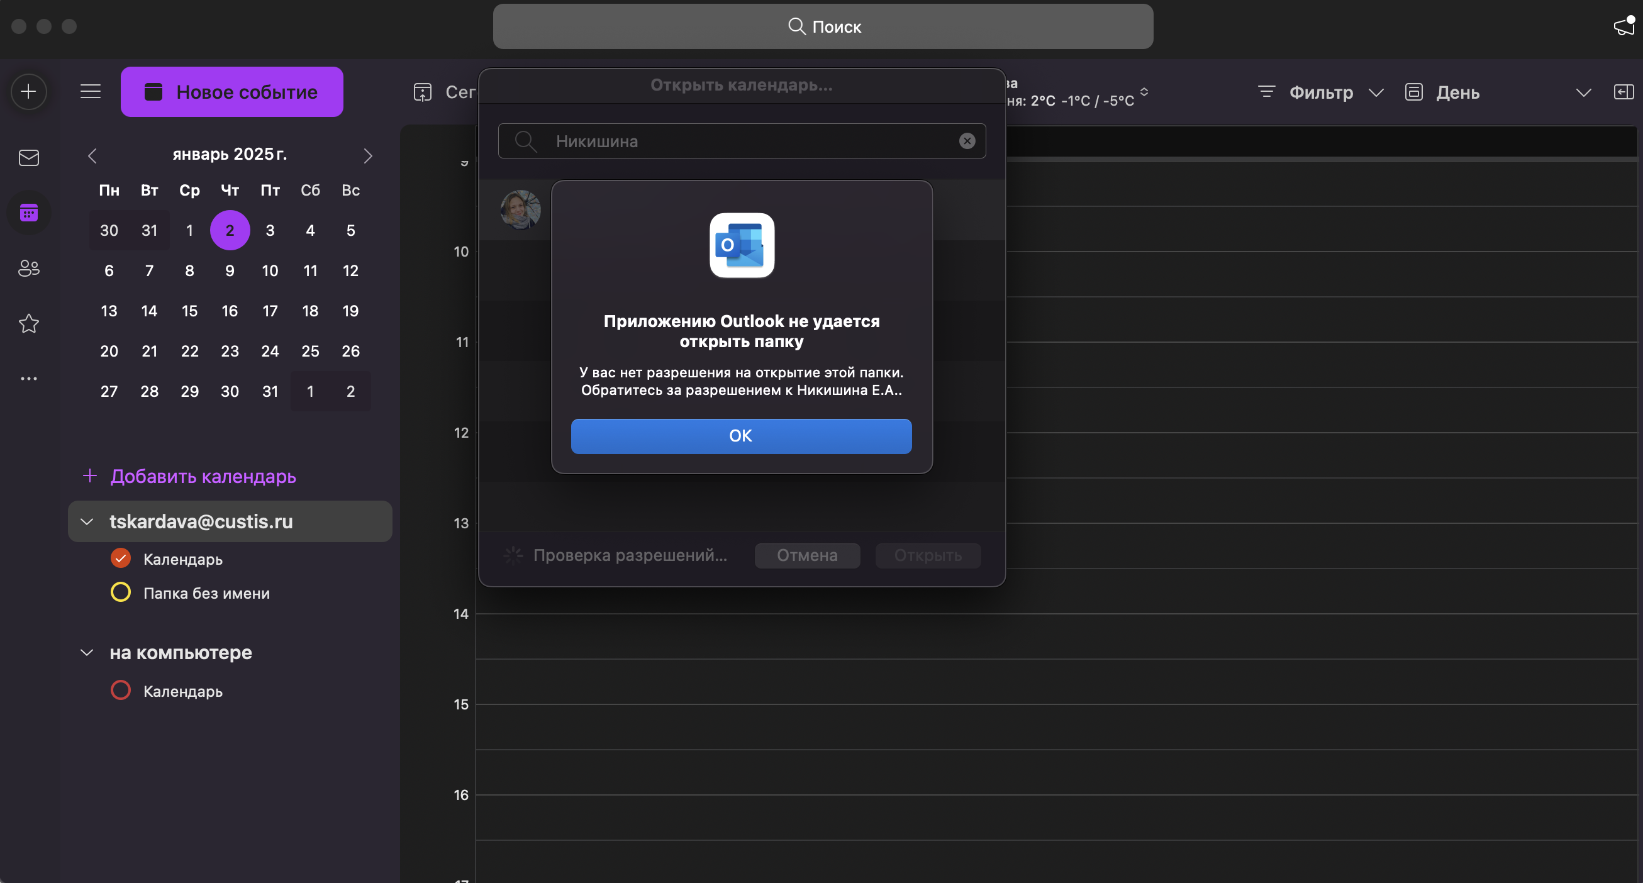The height and width of the screenshot is (883, 1643).
Task: Click the plus icon beside Добавить календарь
Action: click(x=90, y=475)
